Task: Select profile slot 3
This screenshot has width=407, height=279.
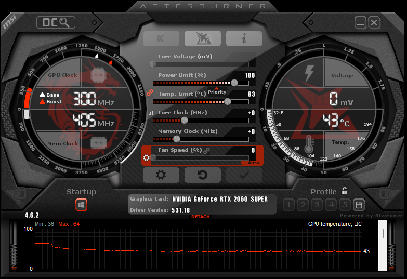Action: tap(317, 205)
